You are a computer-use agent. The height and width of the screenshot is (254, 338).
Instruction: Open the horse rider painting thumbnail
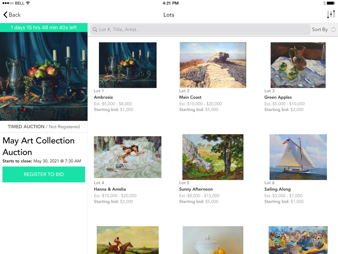(128, 240)
